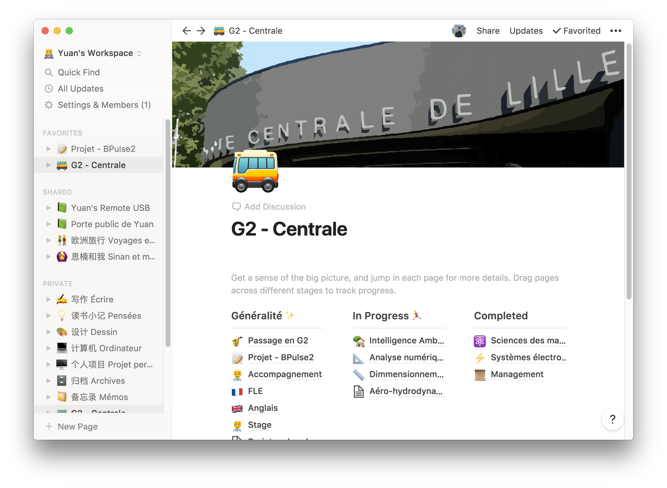This screenshot has height=488, width=667.
Task: Open the Intelligence Amb... page
Action: tap(407, 340)
